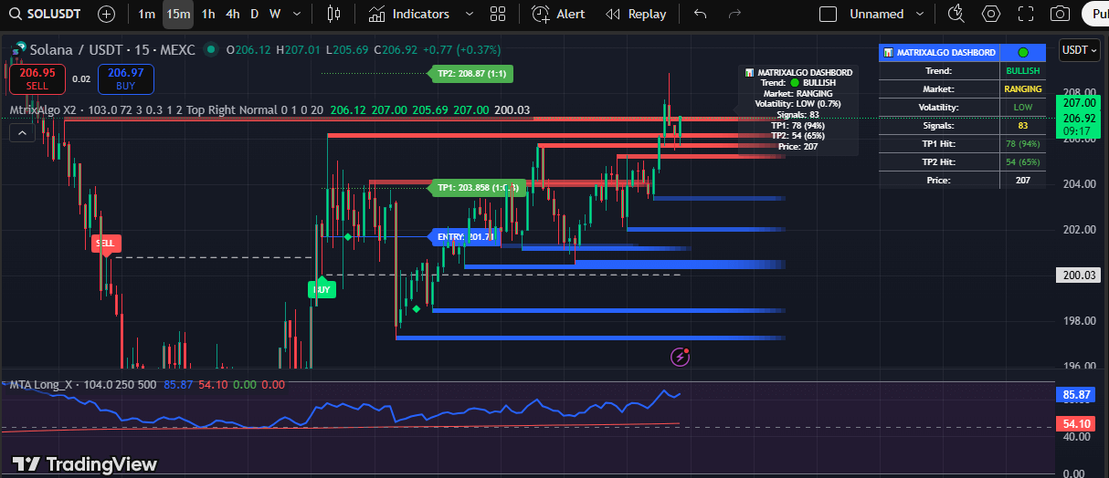Click the TP2: 208.87 label
The height and width of the screenshot is (478, 1109).
pos(471,73)
